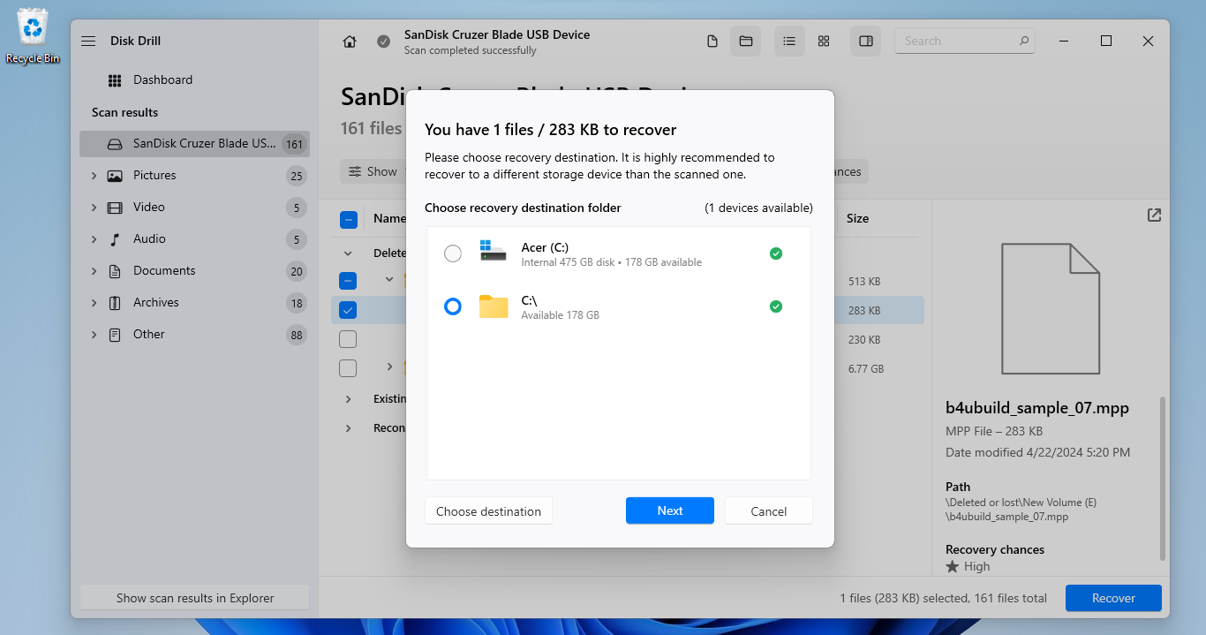This screenshot has height=635, width=1206.
Task: Uncheck the selected 283 KB file checkbox
Action: pos(348,310)
